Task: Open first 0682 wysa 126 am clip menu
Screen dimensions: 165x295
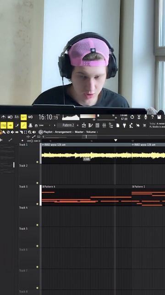Action: [43, 145]
